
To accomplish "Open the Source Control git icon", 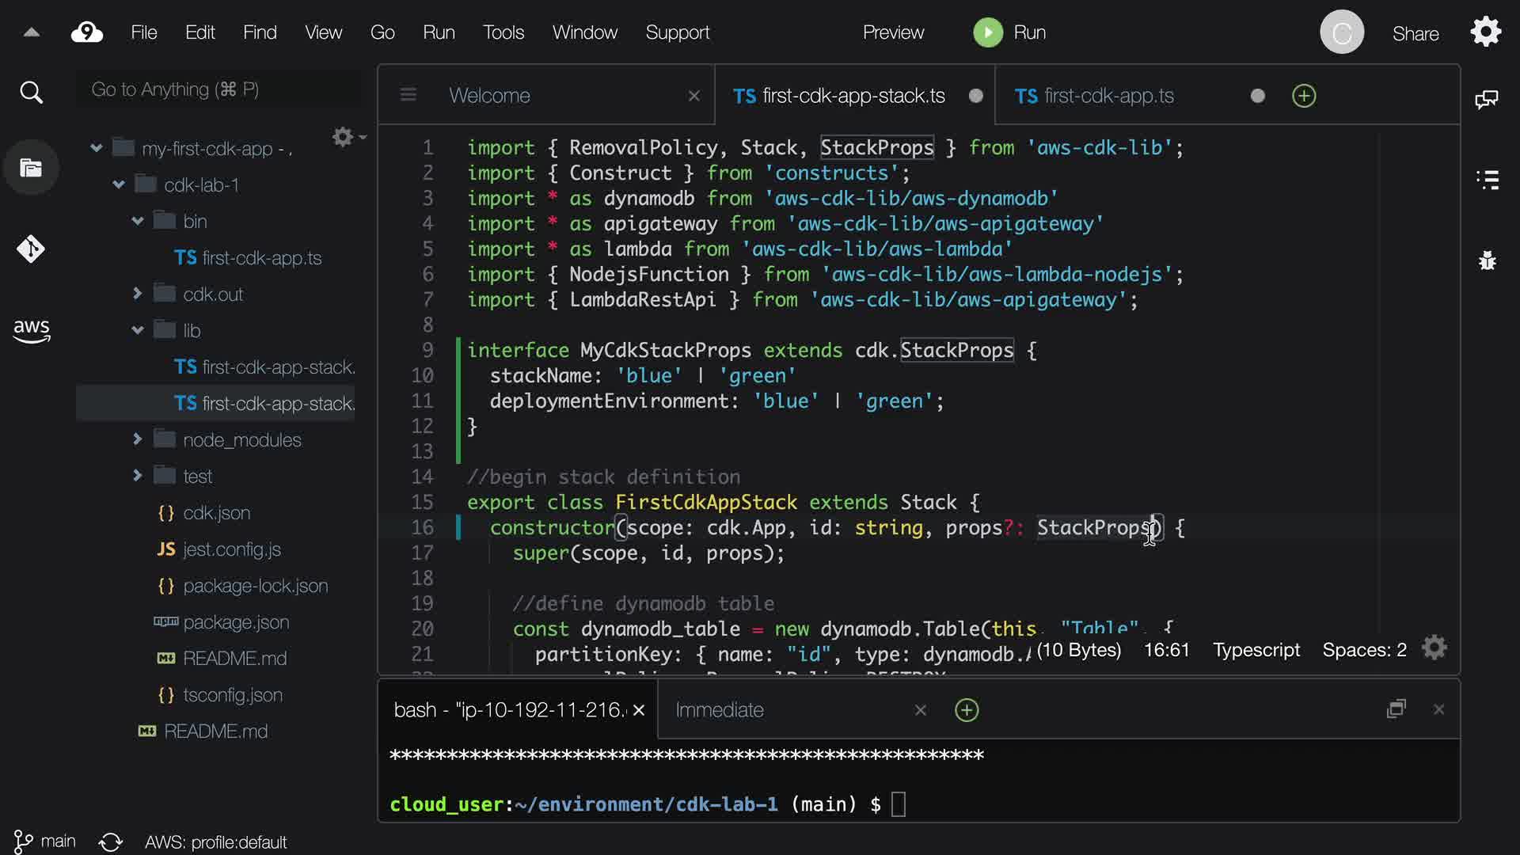I will pos(31,249).
